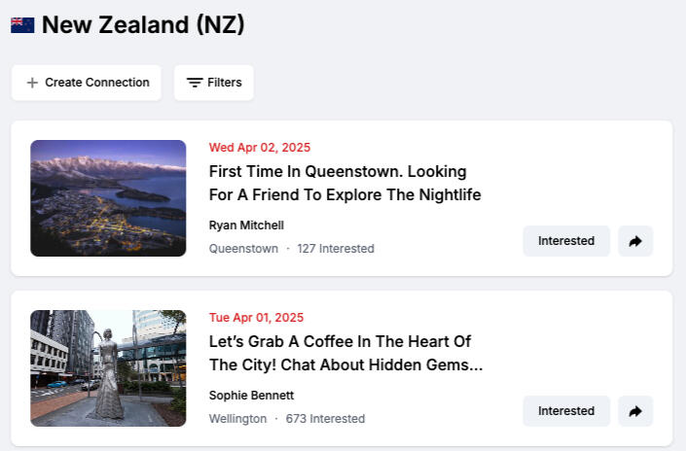686x451 pixels.
Task: Share Sophie Bennett's coffee meetup post
Action: pyautogui.click(x=635, y=411)
